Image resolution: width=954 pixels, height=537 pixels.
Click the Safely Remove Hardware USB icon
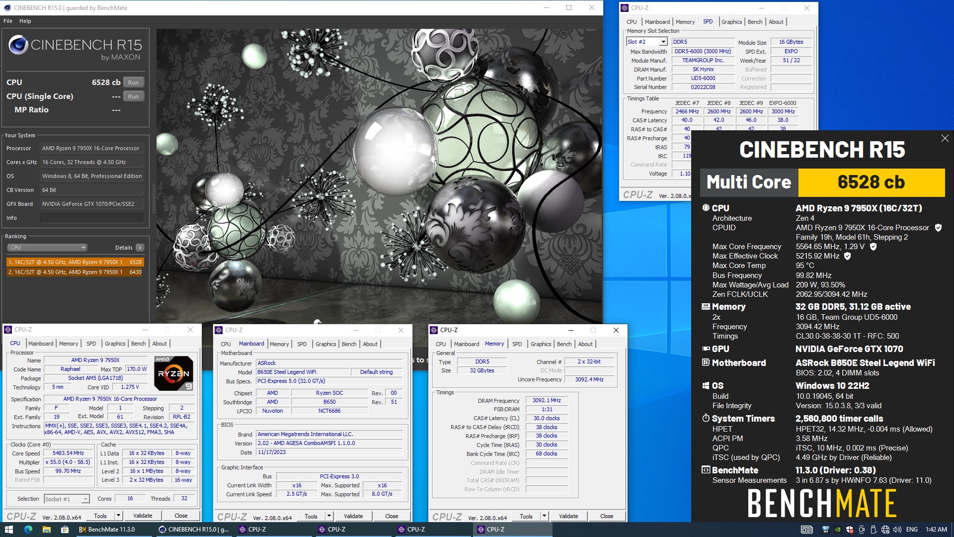874,530
